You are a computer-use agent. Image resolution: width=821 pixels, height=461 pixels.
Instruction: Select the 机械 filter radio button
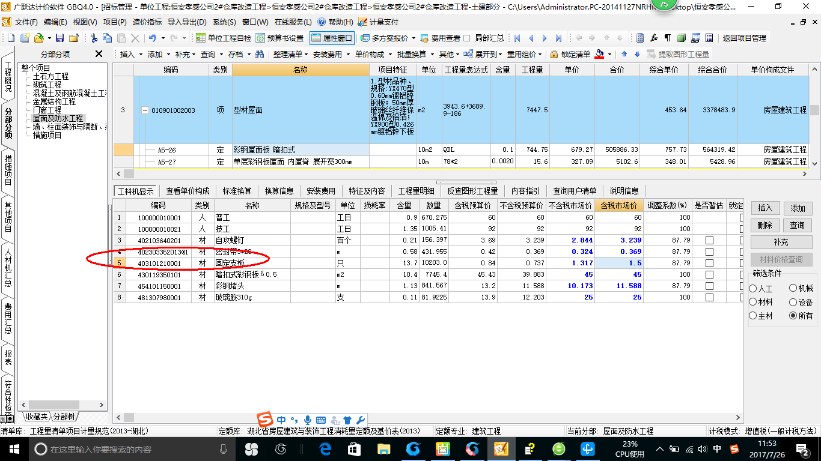[793, 289]
